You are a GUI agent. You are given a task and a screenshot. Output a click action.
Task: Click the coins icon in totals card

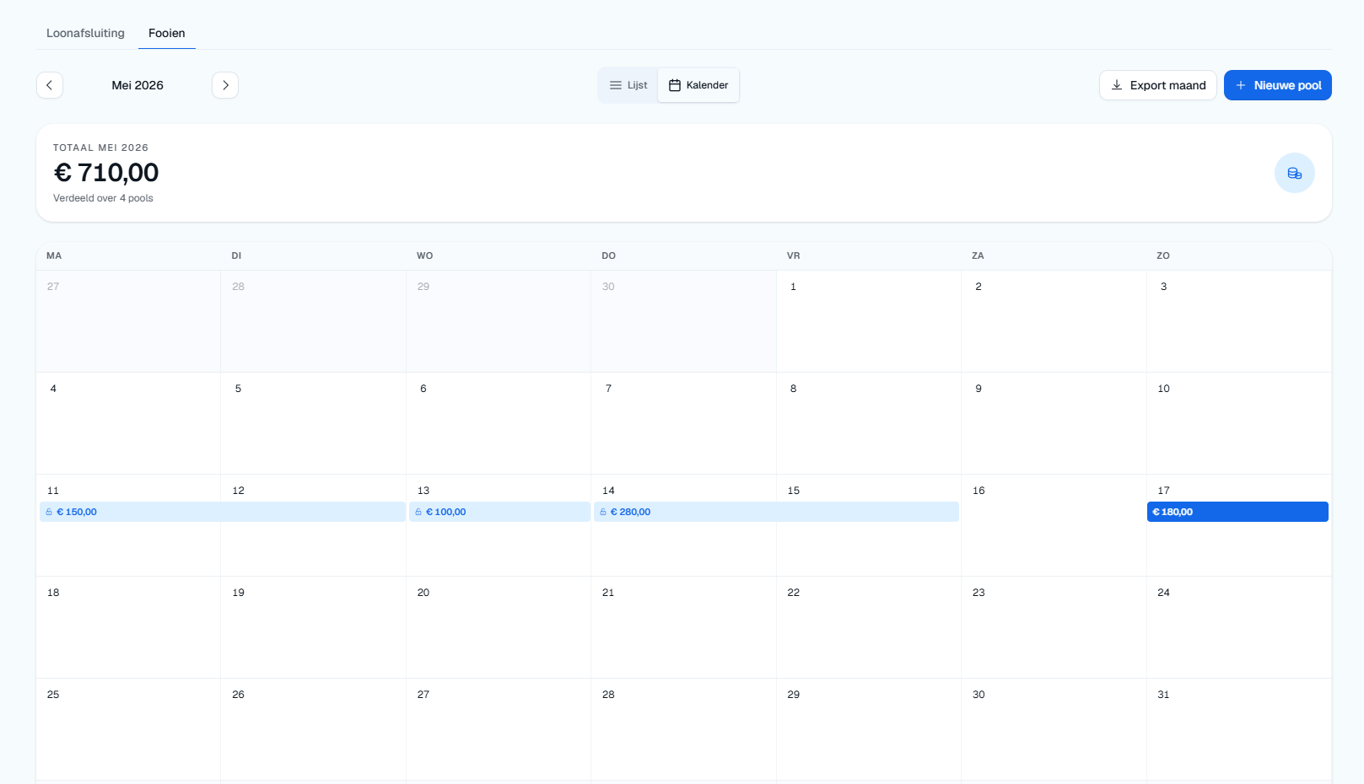(x=1294, y=173)
